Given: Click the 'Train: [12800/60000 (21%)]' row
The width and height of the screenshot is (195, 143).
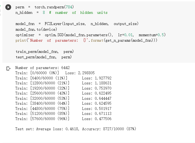Looking at the screenshot, I should 63,83.
